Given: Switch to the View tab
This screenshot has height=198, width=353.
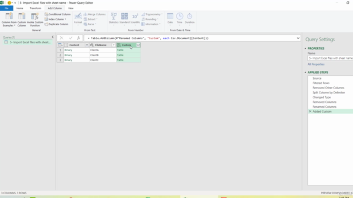Looking at the screenshot, I should tap(71, 8).
